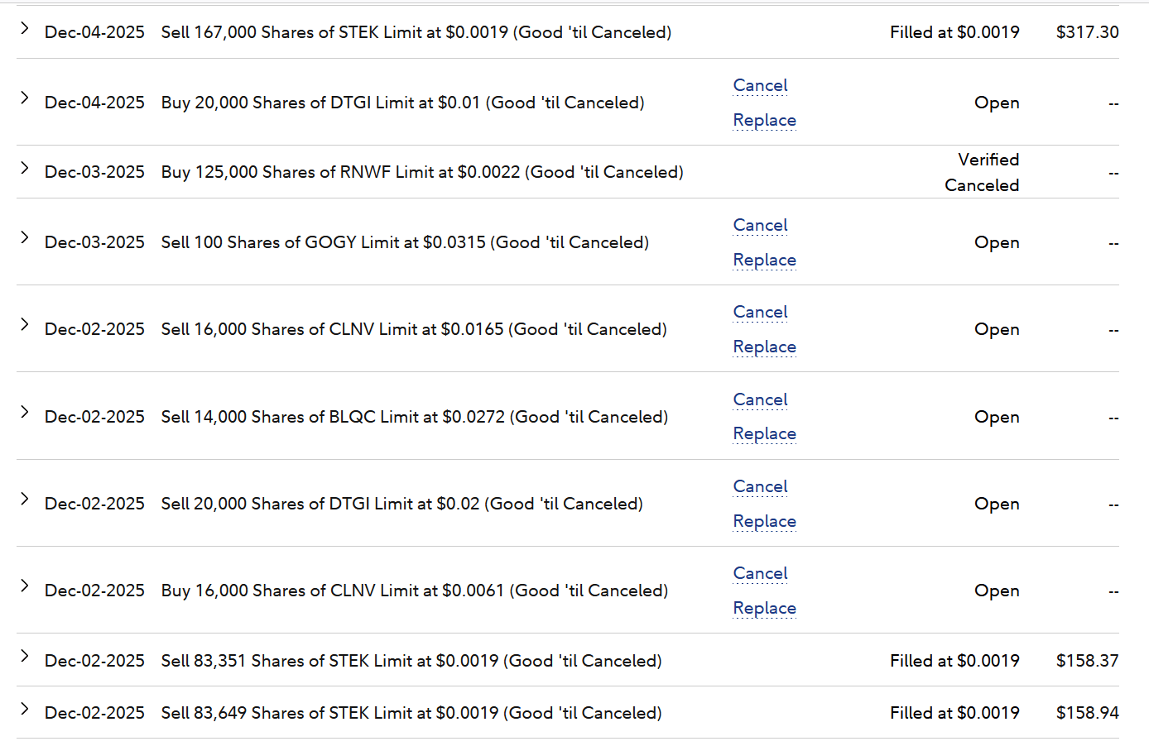The width and height of the screenshot is (1149, 746).
Task: Click the RNWF buy order description text
Action: (x=422, y=172)
